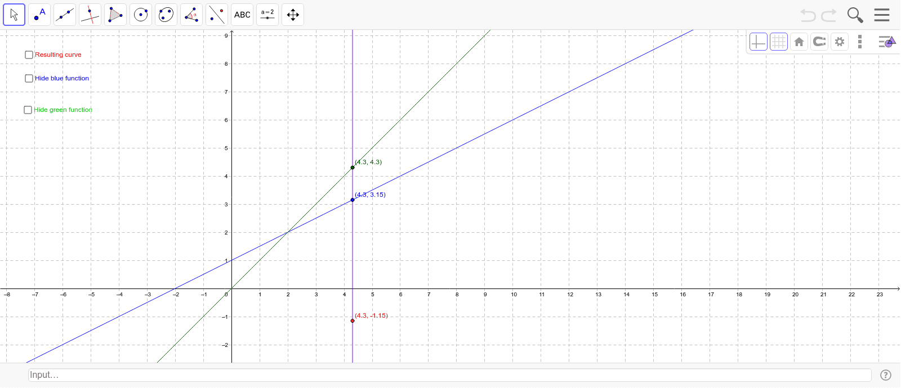Select the Slider a=2 tool
Image resolution: width=901 pixels, height=388 pixels.
267,15
